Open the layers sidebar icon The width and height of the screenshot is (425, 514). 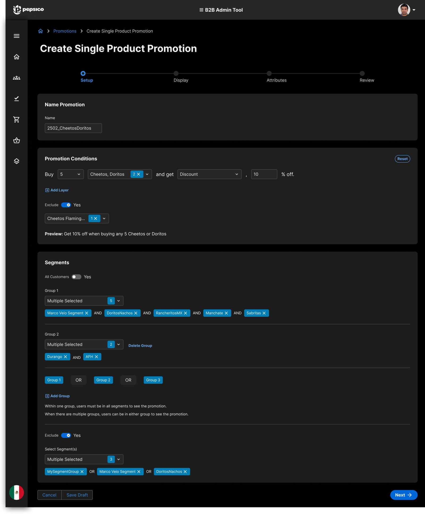(x=16, y=161)
